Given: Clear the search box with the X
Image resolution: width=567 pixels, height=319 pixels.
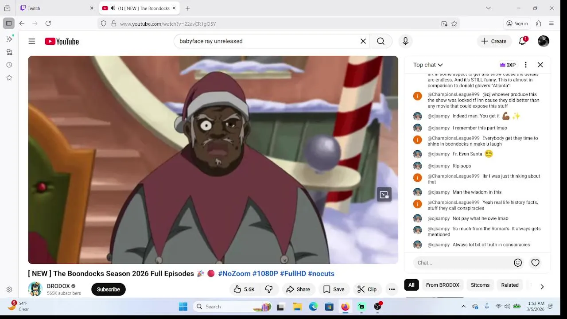Looking at the screenshot, I should [x=363, y=41].
